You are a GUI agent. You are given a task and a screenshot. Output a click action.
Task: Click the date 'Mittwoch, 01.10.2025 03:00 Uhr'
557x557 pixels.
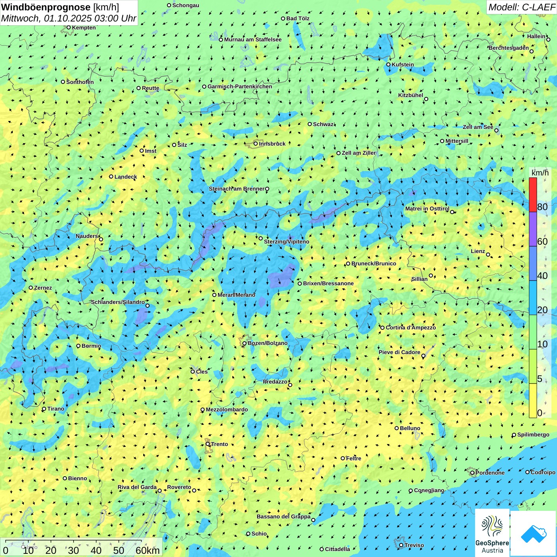pyautogui.click(x=68, y=18)
